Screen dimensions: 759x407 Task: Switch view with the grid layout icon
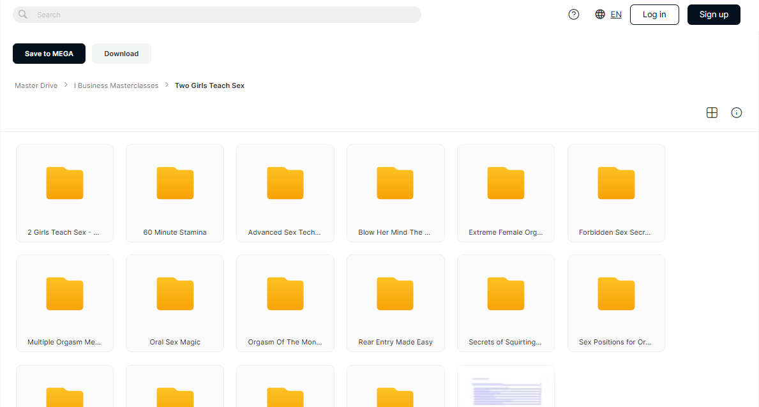pyautogui.click(x=712, y=113)
